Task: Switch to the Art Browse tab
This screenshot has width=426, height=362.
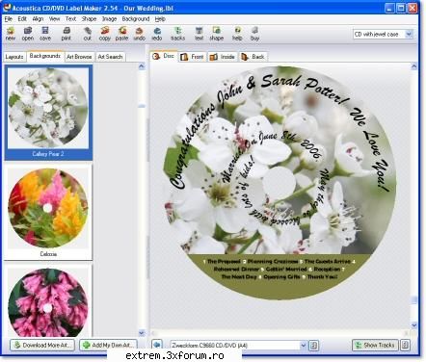Action: [79, 57]
